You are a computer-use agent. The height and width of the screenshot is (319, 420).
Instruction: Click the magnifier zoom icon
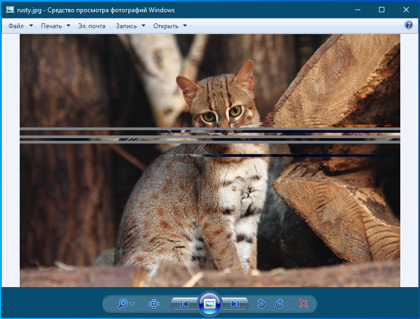click(x=122, y=304)
